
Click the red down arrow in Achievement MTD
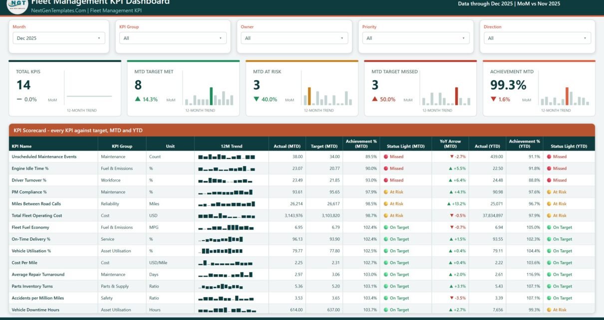[x=494, y=99]
